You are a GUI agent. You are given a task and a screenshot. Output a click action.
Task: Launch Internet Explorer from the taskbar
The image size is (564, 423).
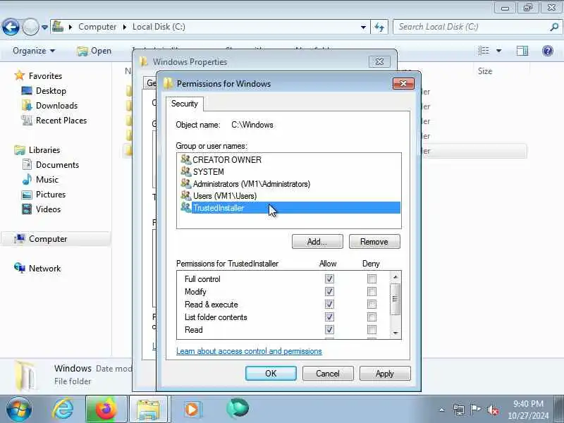[x=63, y=409]
